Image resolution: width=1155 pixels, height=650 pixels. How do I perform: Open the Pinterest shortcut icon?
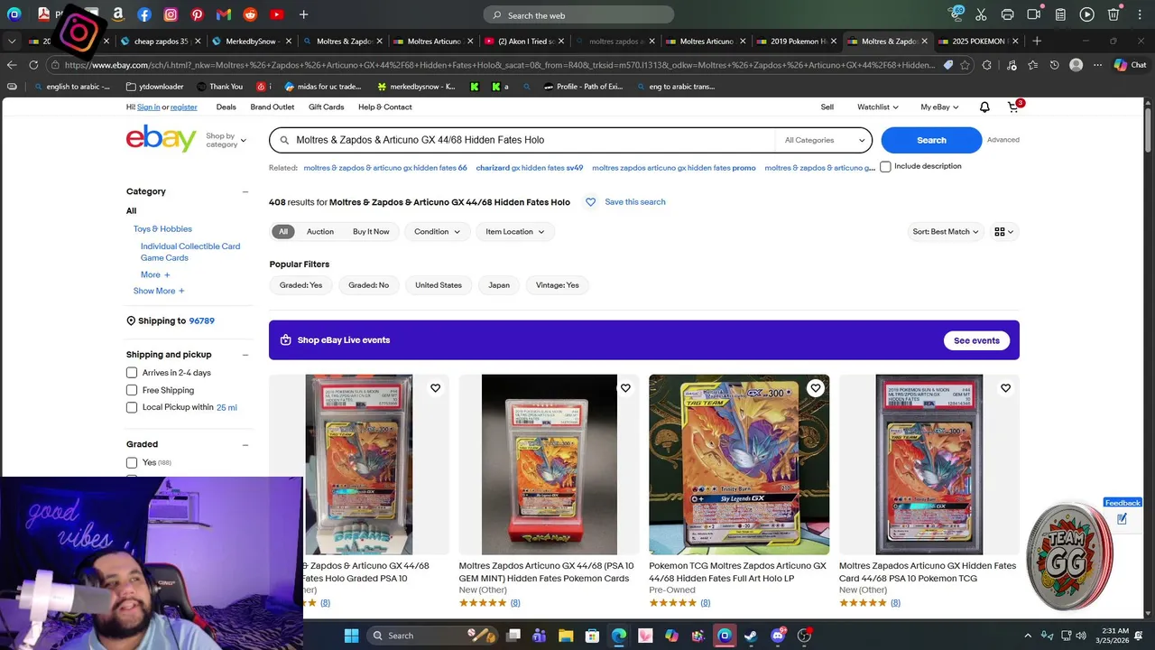(197, 14)
